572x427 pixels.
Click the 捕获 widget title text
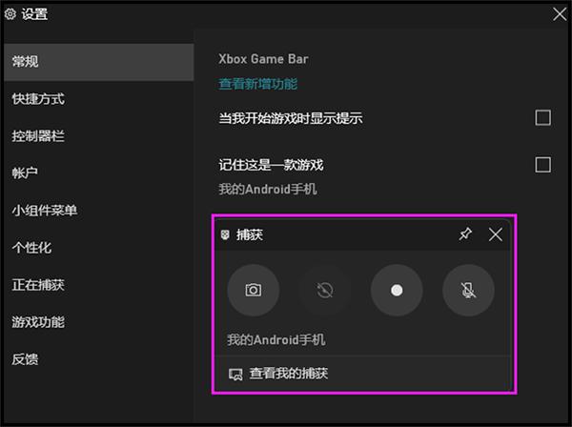point(250,234)
